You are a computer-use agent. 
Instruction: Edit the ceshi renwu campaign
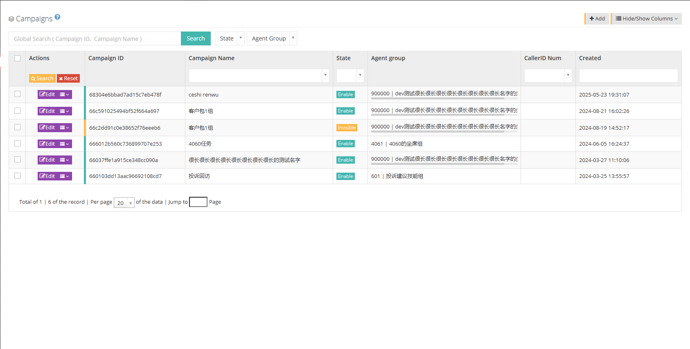pos(47,95)
